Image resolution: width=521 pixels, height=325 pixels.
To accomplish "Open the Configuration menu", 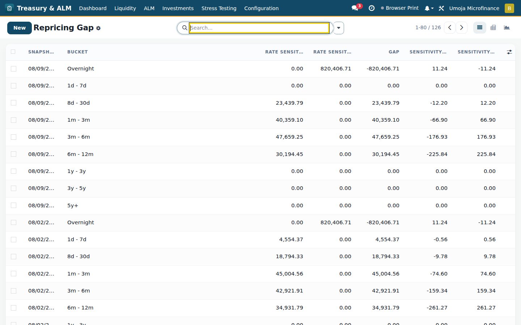I will click(261, 8).
